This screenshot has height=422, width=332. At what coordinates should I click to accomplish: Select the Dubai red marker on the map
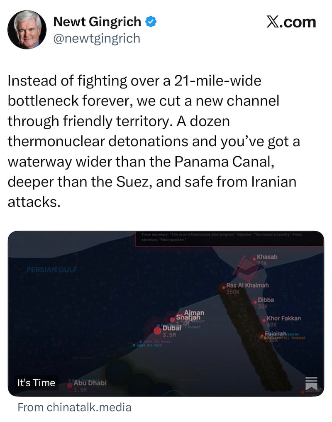click(x=157, y=331)
